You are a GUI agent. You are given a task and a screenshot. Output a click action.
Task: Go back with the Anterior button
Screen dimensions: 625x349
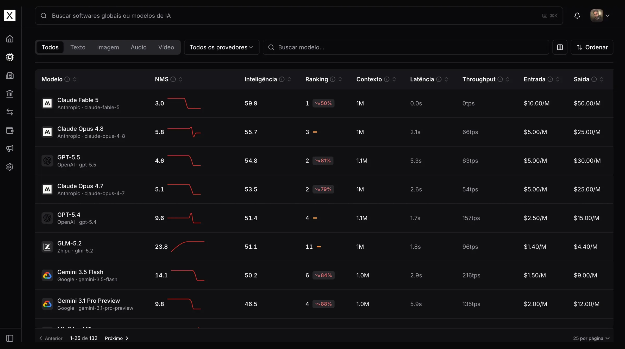tap(51, 338)
